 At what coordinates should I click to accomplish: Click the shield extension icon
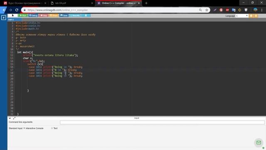(x=246, y=10)
